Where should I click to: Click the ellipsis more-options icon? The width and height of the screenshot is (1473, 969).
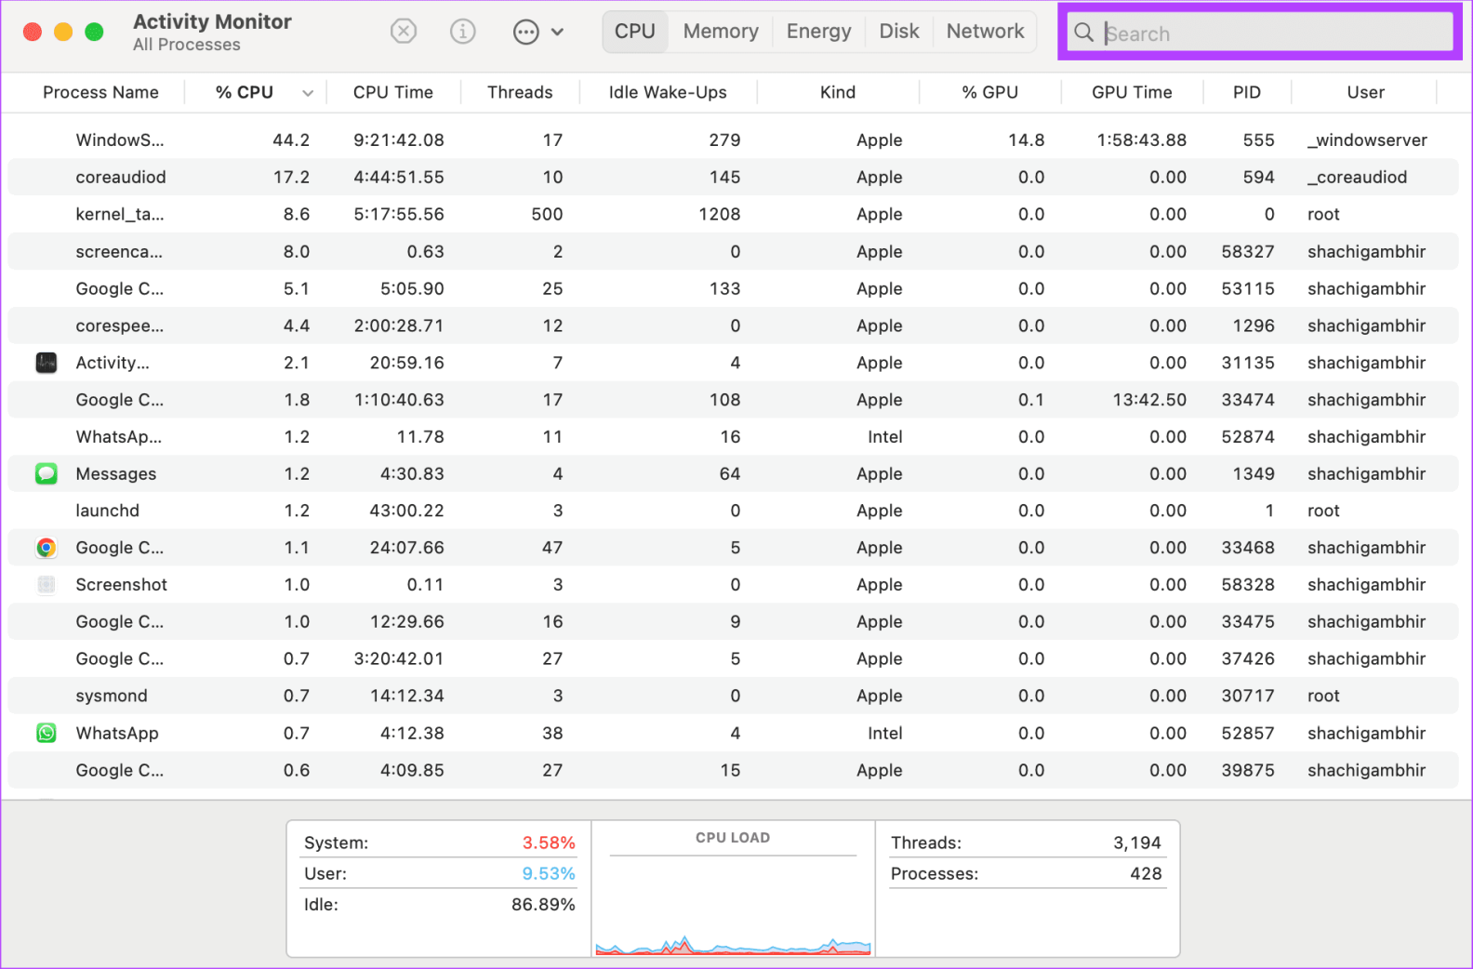pyautogui.click(x=525, y=32)
